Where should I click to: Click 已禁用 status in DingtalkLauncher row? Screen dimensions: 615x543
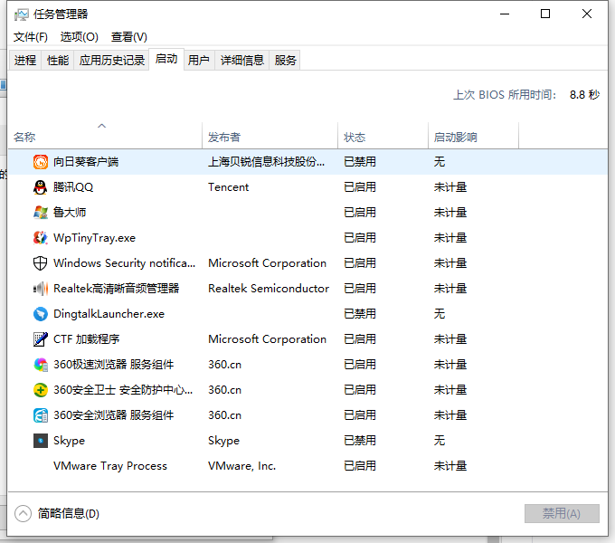[360, 314]
